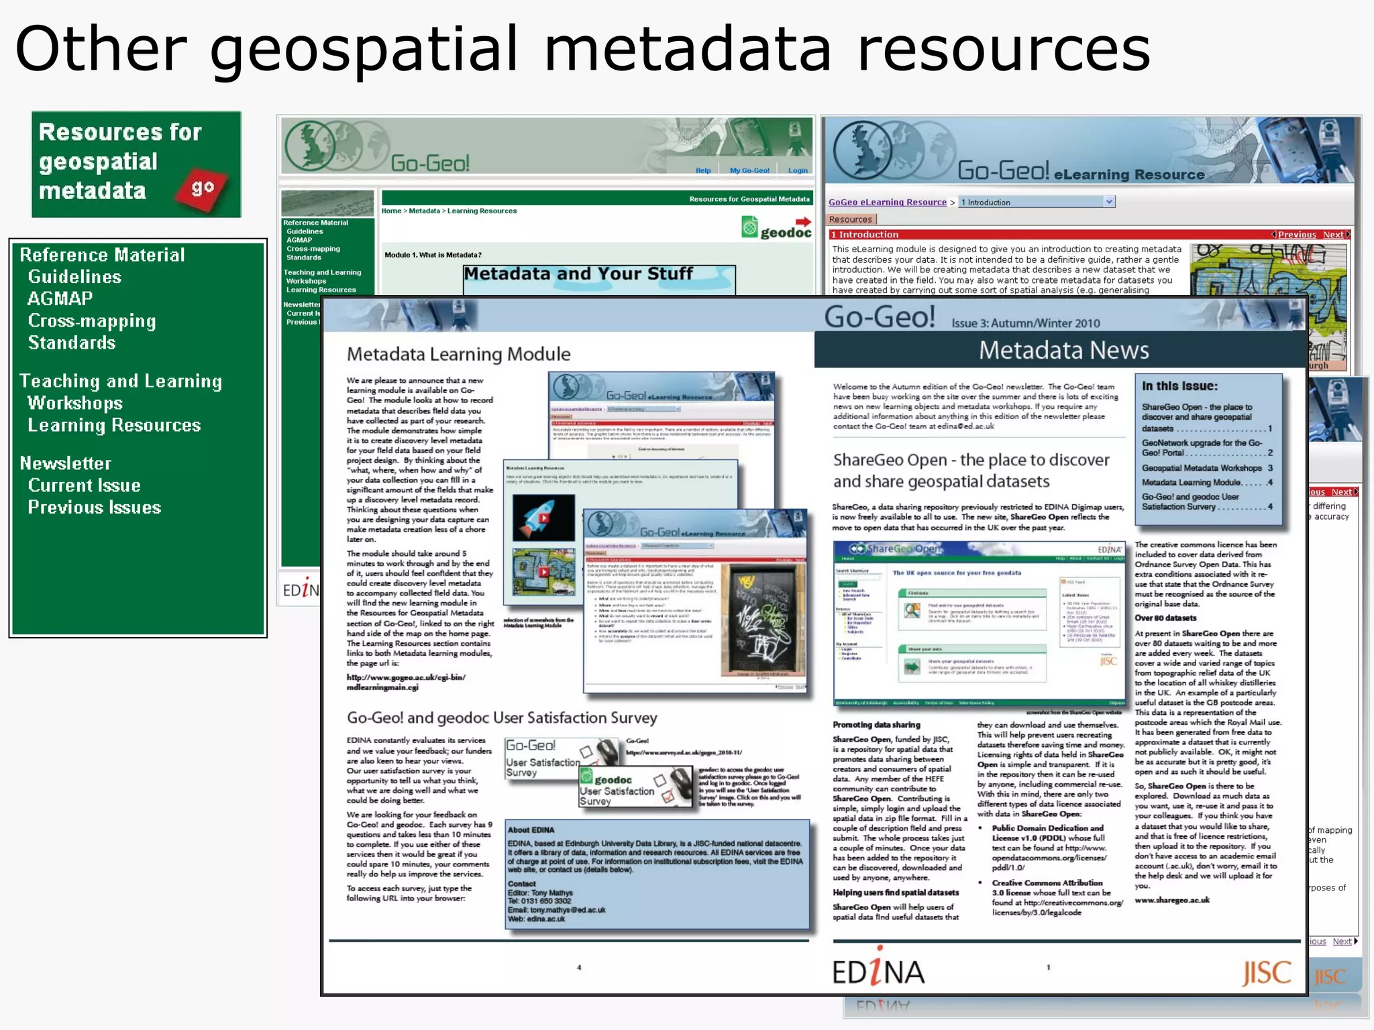This screenshot has width=1374, height=1030.
Task: Click Guidelines in small sidebar menu
Action: 305,231
